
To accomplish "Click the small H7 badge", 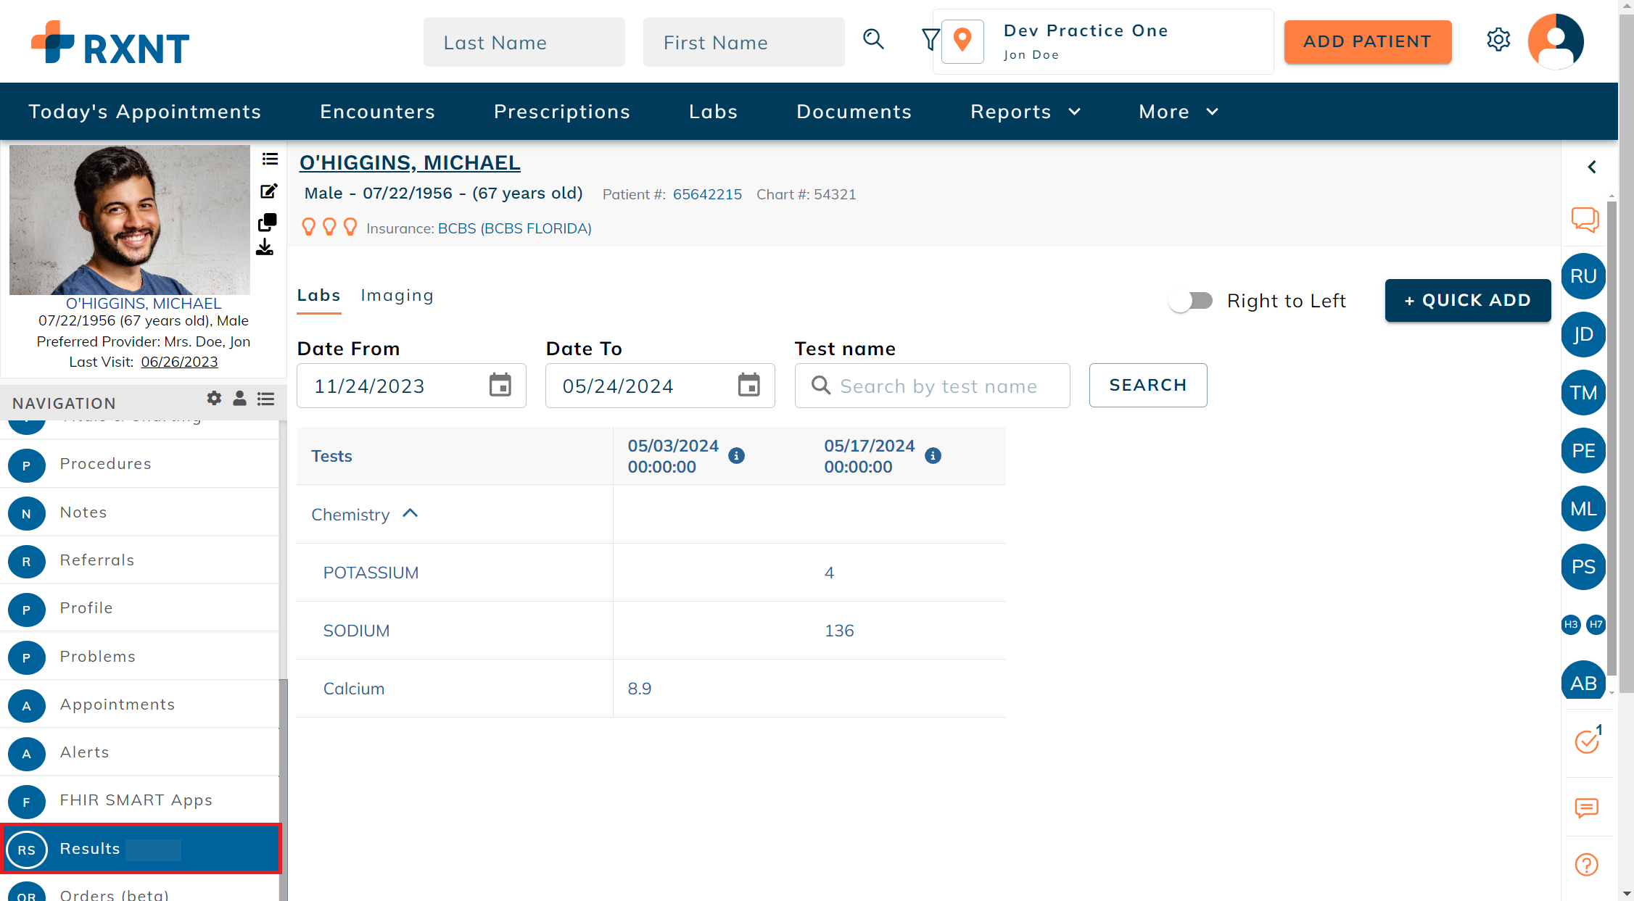I will [1596, 624].
